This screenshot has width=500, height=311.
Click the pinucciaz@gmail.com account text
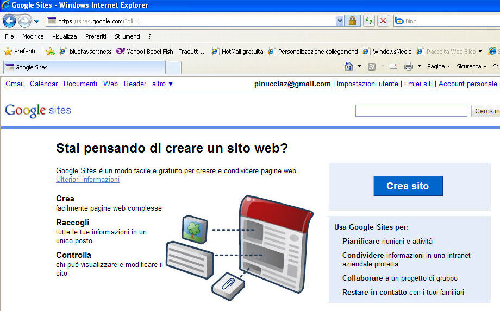pyautogui.click(x=292, y=84)
